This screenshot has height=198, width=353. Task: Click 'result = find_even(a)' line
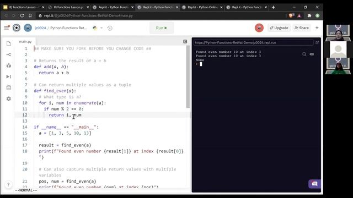point(65,145)
